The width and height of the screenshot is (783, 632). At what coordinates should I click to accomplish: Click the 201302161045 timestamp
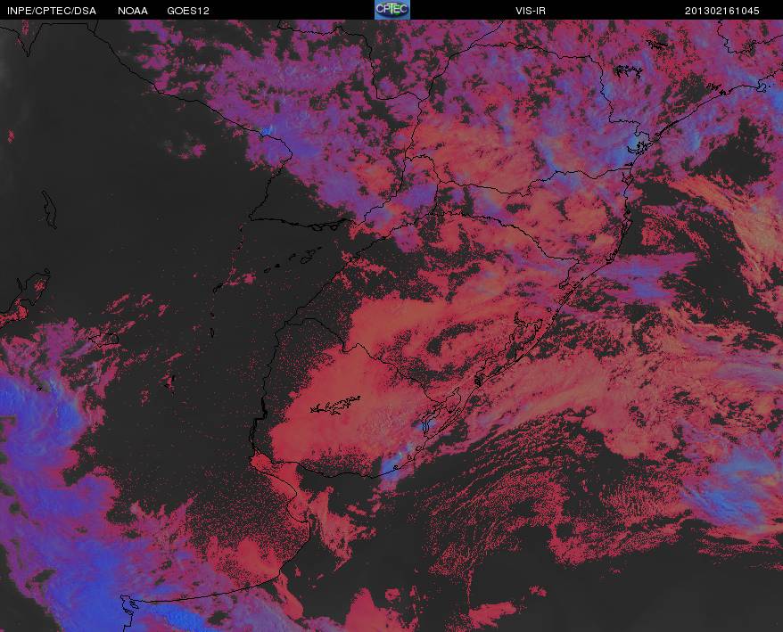[721, 11]
